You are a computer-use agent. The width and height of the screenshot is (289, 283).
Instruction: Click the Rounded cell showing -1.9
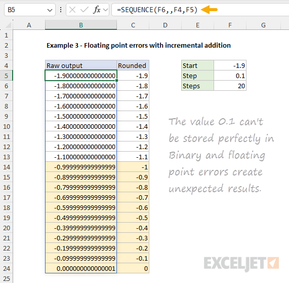click(133, 76)
